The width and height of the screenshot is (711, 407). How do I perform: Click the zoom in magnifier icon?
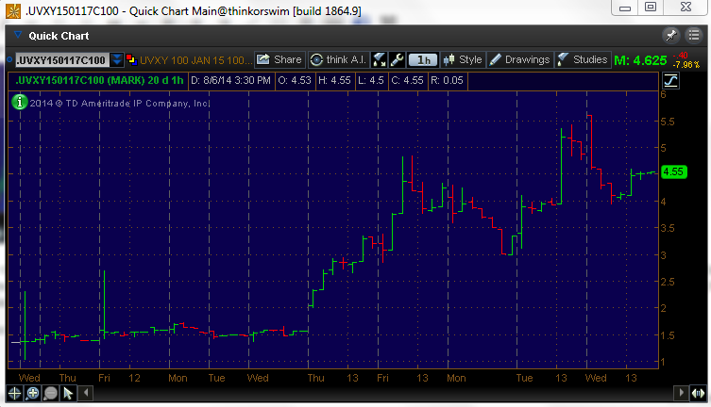coord(32,393)
